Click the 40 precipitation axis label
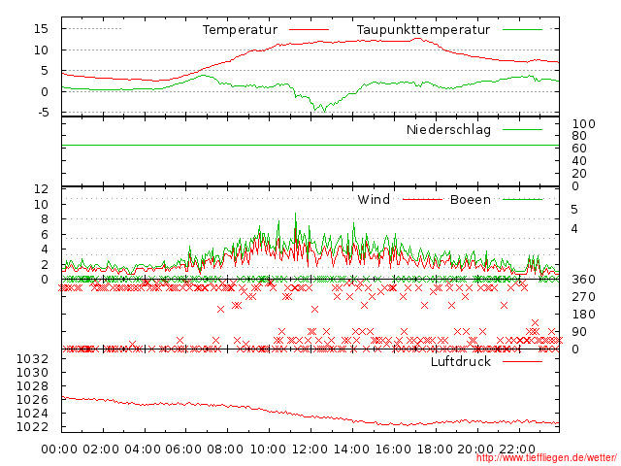The width and height of the screenshot is (621, 466). click(x=579, y=161)
